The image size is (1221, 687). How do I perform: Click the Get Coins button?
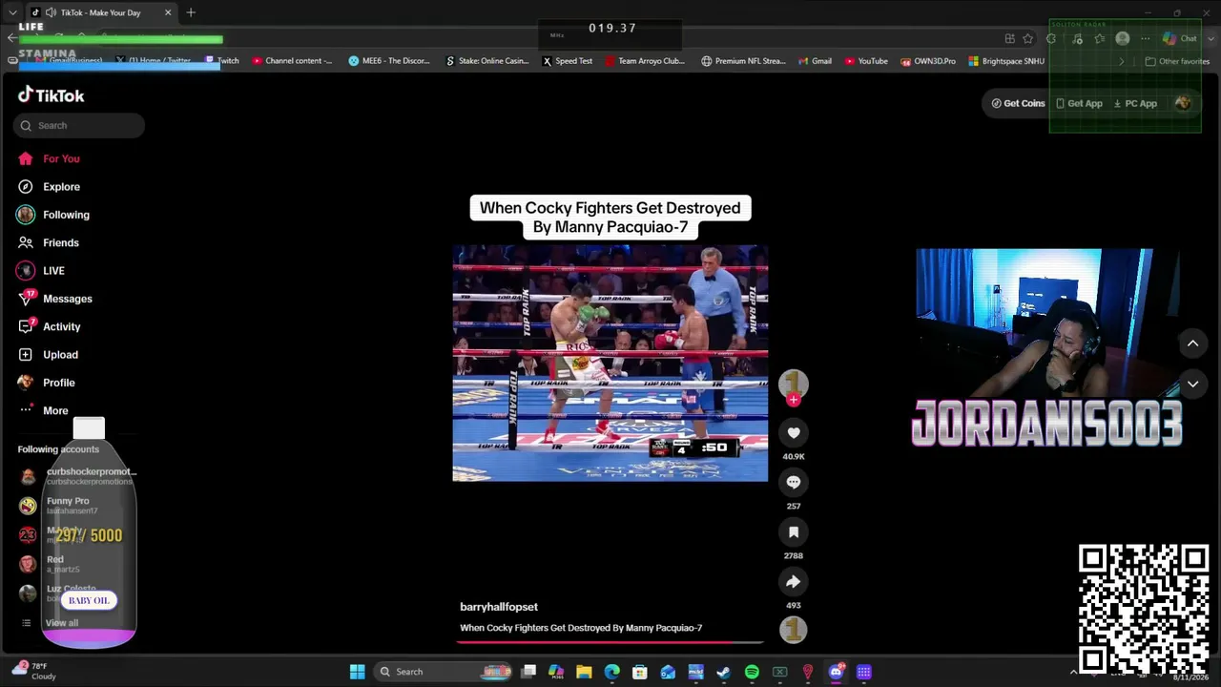click(x=1018, y=103)
